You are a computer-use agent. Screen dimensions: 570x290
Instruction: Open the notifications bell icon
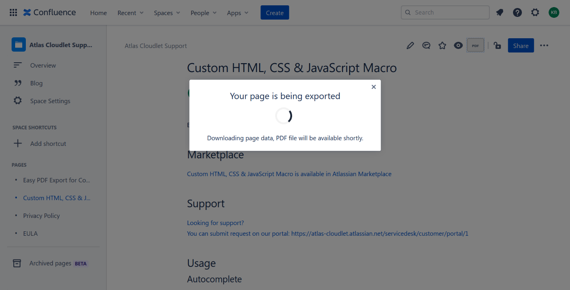(500, 12)
